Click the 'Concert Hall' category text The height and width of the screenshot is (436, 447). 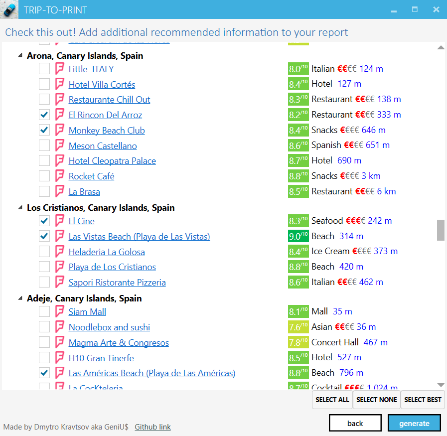pyautogui.click(x=335, y=342)
